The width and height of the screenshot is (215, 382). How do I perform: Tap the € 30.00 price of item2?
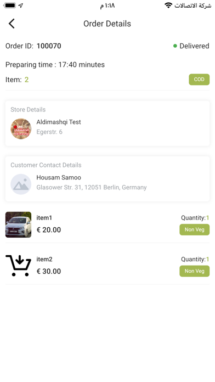click(x=49, y=271)
